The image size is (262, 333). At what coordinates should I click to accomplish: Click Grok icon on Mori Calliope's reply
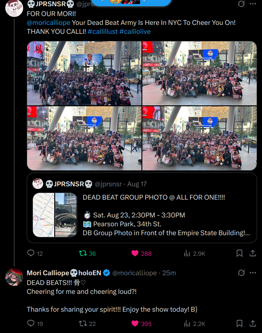(242, 273)
